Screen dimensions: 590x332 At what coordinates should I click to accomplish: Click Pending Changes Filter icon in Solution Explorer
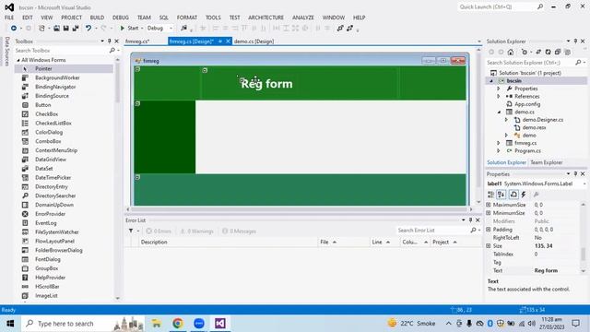tap(525, 52)
